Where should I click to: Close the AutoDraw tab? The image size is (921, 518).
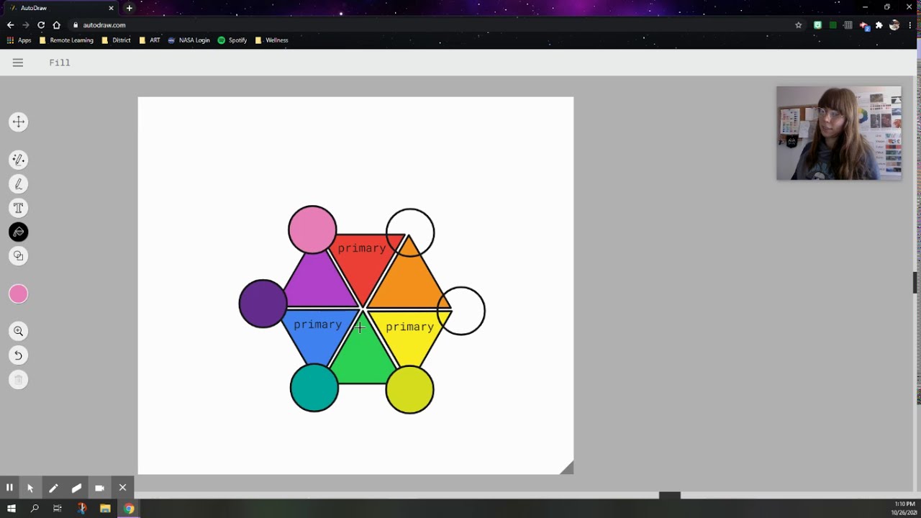click(x=111, y=8)
